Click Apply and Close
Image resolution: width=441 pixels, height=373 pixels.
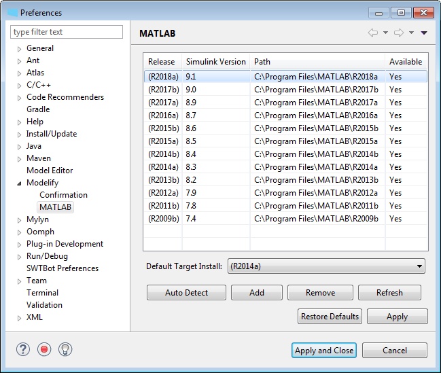pos(324,350)
